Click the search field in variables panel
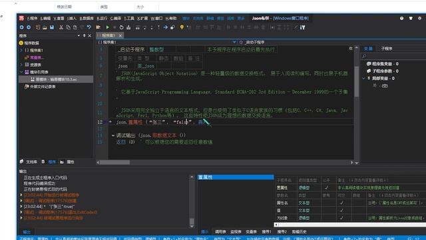The width and height of the screenshot is (426, 240). 394,56
